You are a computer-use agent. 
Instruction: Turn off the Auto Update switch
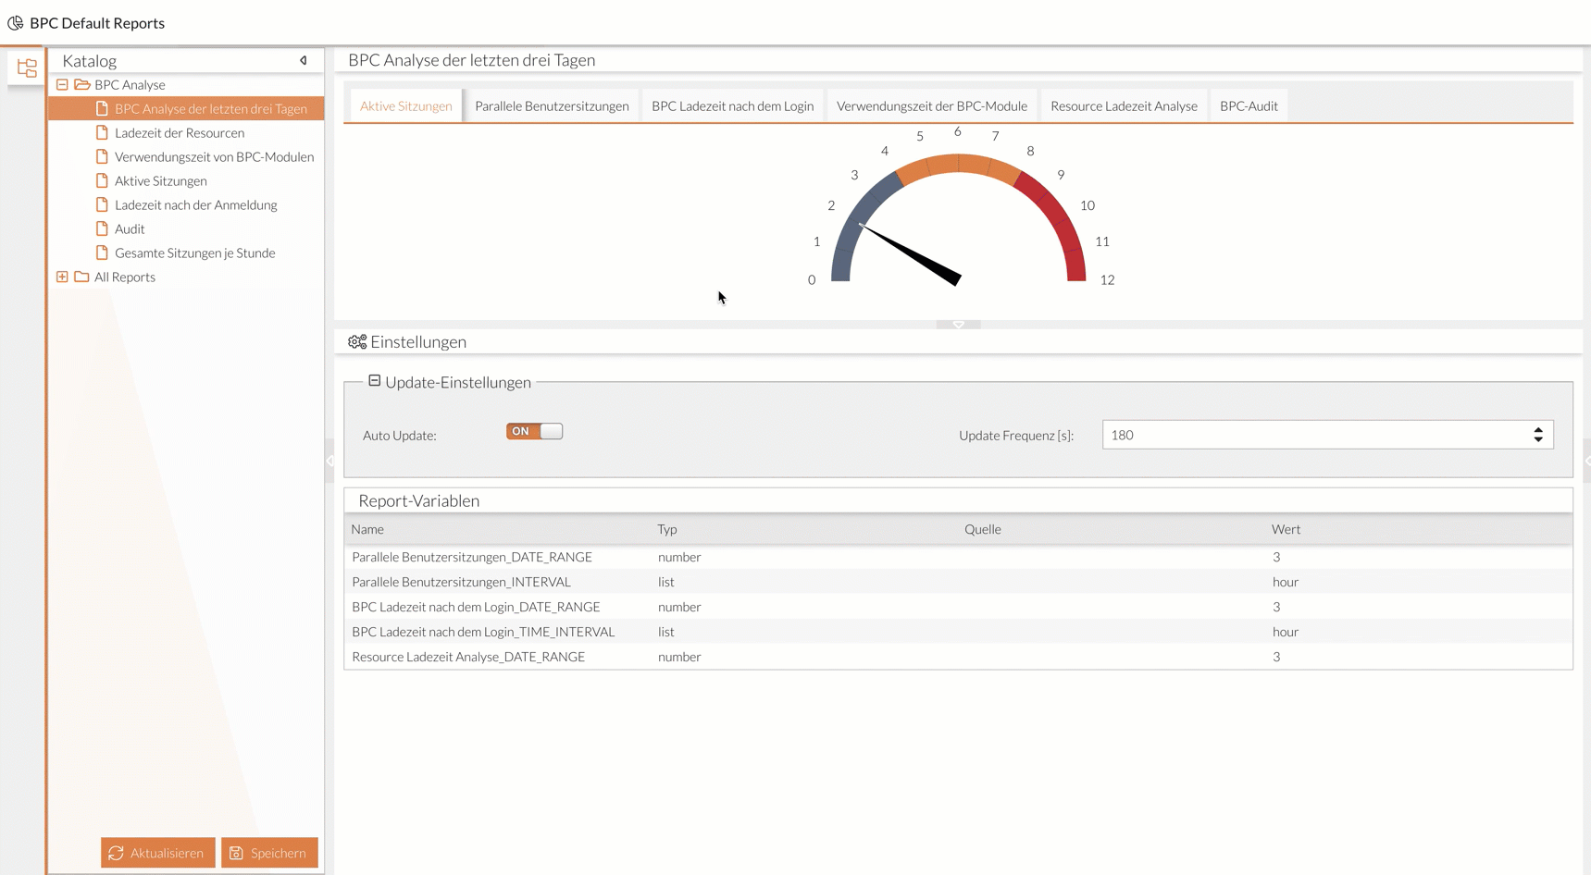tap(534, 432)
